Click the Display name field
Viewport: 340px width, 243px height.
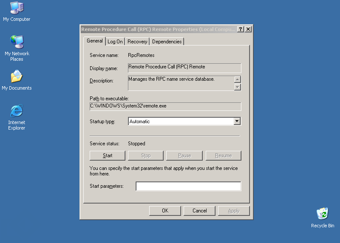click(184, 68)
